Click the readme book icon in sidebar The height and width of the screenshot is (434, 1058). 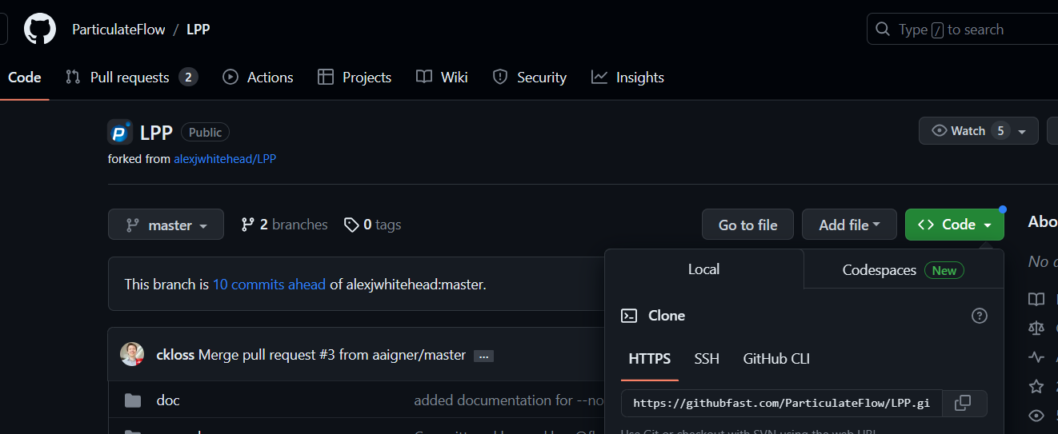[x=1036, y=299]
